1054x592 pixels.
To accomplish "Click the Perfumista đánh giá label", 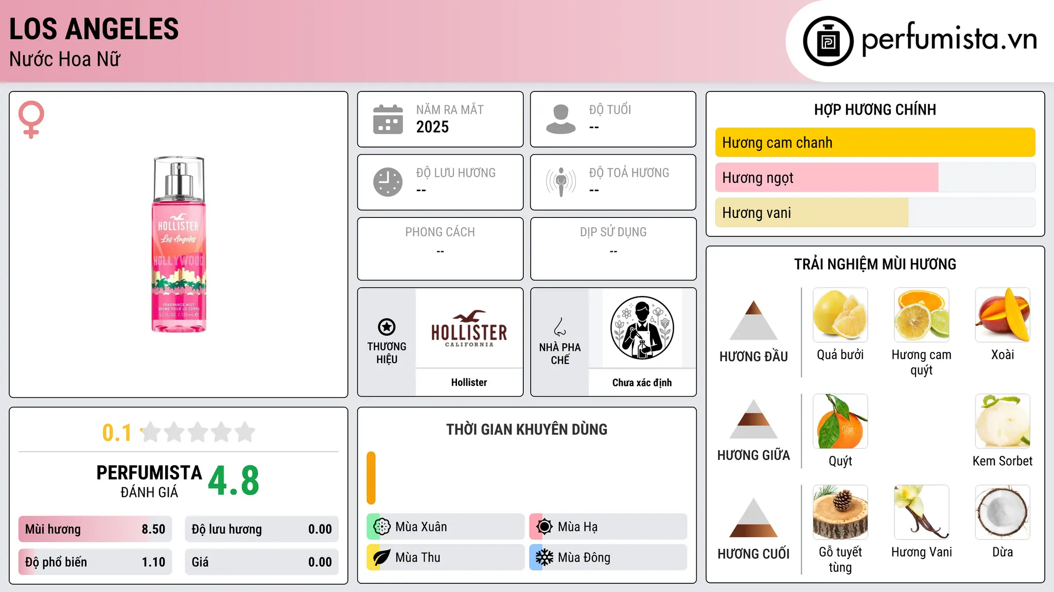I will click(149, 481).
